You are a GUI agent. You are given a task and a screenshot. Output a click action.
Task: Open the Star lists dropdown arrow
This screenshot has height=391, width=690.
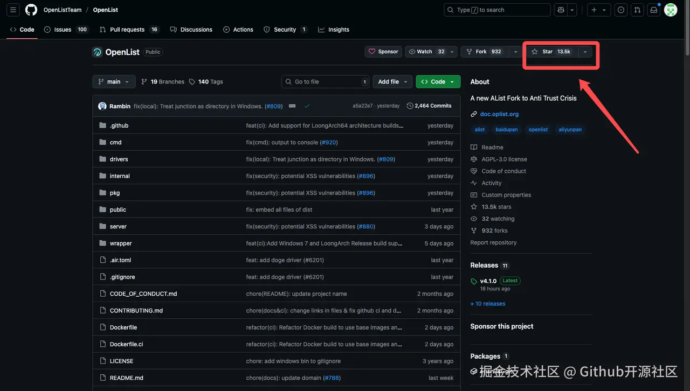[585, 52]
